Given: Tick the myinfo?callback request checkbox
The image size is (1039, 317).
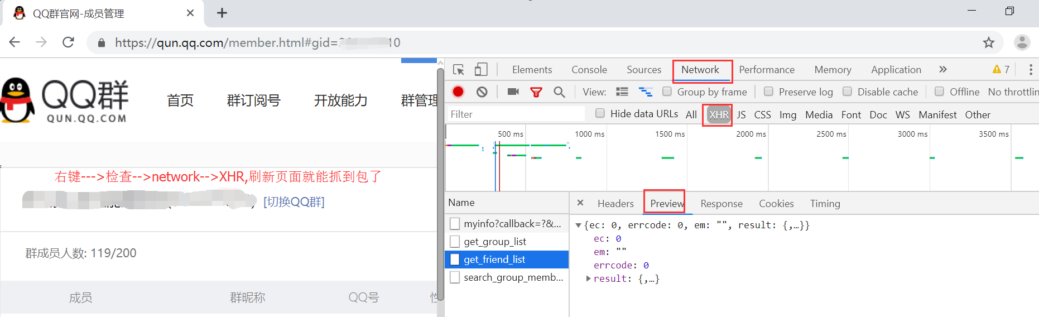Looking at the screenshot, I should pyautogui.click(x=455, y=224).
